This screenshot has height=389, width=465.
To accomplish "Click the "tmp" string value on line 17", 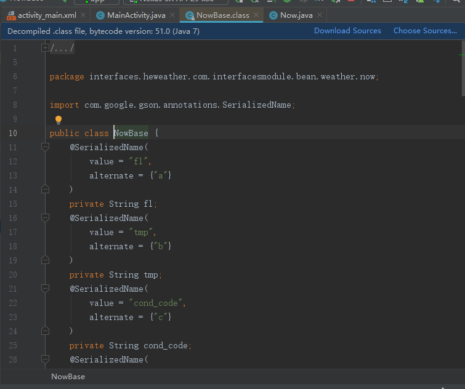I will click(141, 232).
